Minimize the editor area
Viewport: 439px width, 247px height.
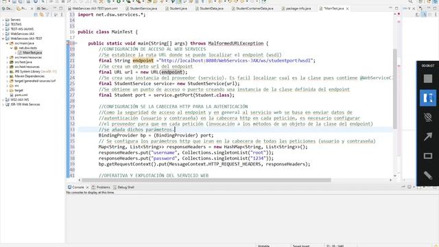pos(390,8)
